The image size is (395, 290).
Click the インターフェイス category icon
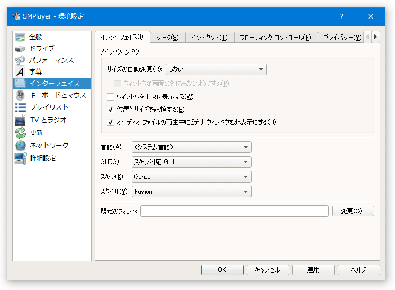20,83
